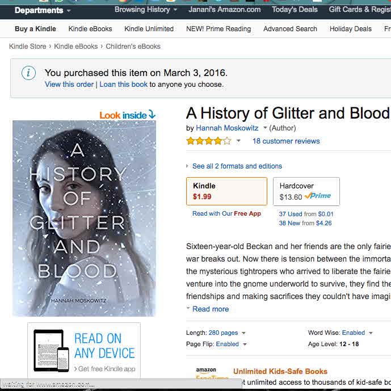
Task: Expand description with Read more
Action: point(210,309)
